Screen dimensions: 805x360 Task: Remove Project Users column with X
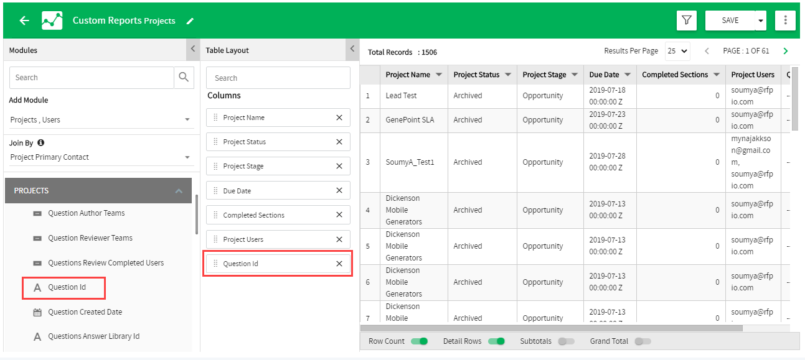click(x=339, y=239)
